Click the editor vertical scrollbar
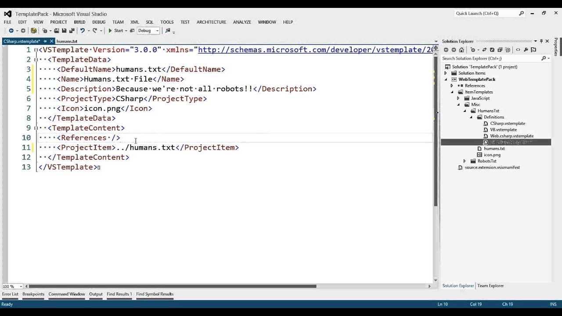This screenshot has height=316, width=562. coord(436,132)
